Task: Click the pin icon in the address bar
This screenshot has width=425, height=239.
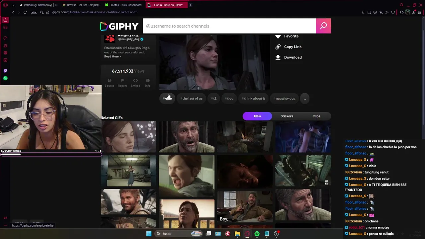Action: coord(363,12)
